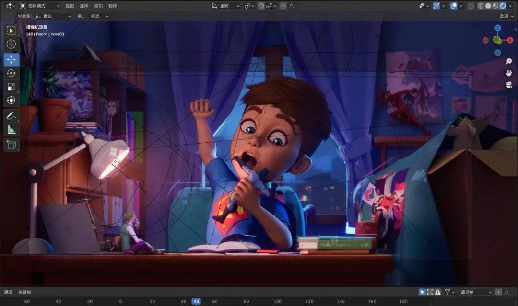Select the Measure tool

click(11, 130)
